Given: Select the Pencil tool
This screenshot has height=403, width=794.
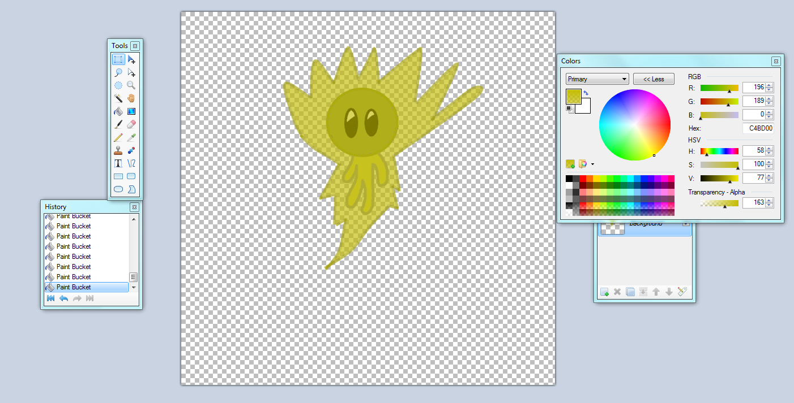Looking at the screenshot, I should tap(118, 137).
